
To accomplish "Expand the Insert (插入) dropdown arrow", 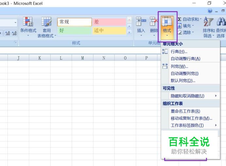I will (141, 35).
